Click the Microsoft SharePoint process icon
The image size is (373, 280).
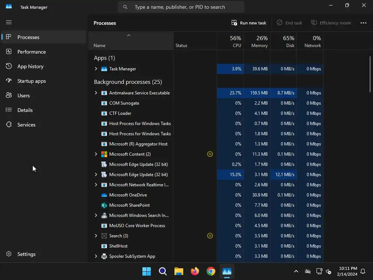pyautogui.click(x=104, y=205)
